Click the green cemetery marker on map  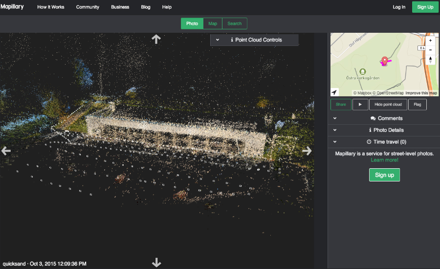363,71
